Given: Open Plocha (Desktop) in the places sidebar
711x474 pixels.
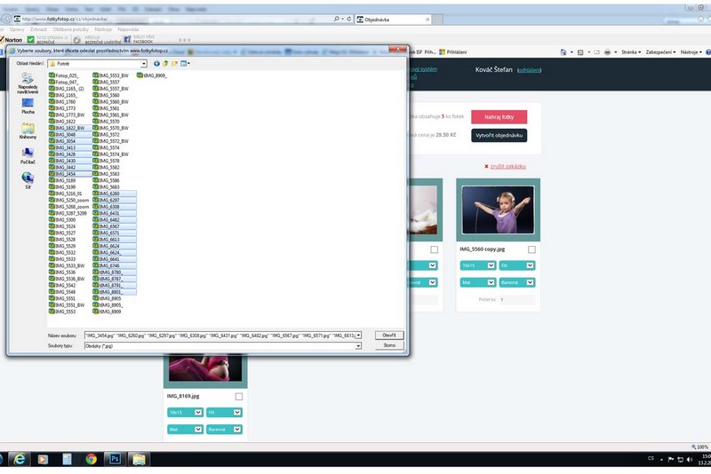Looking at the screenshot, I should (28, 107).
